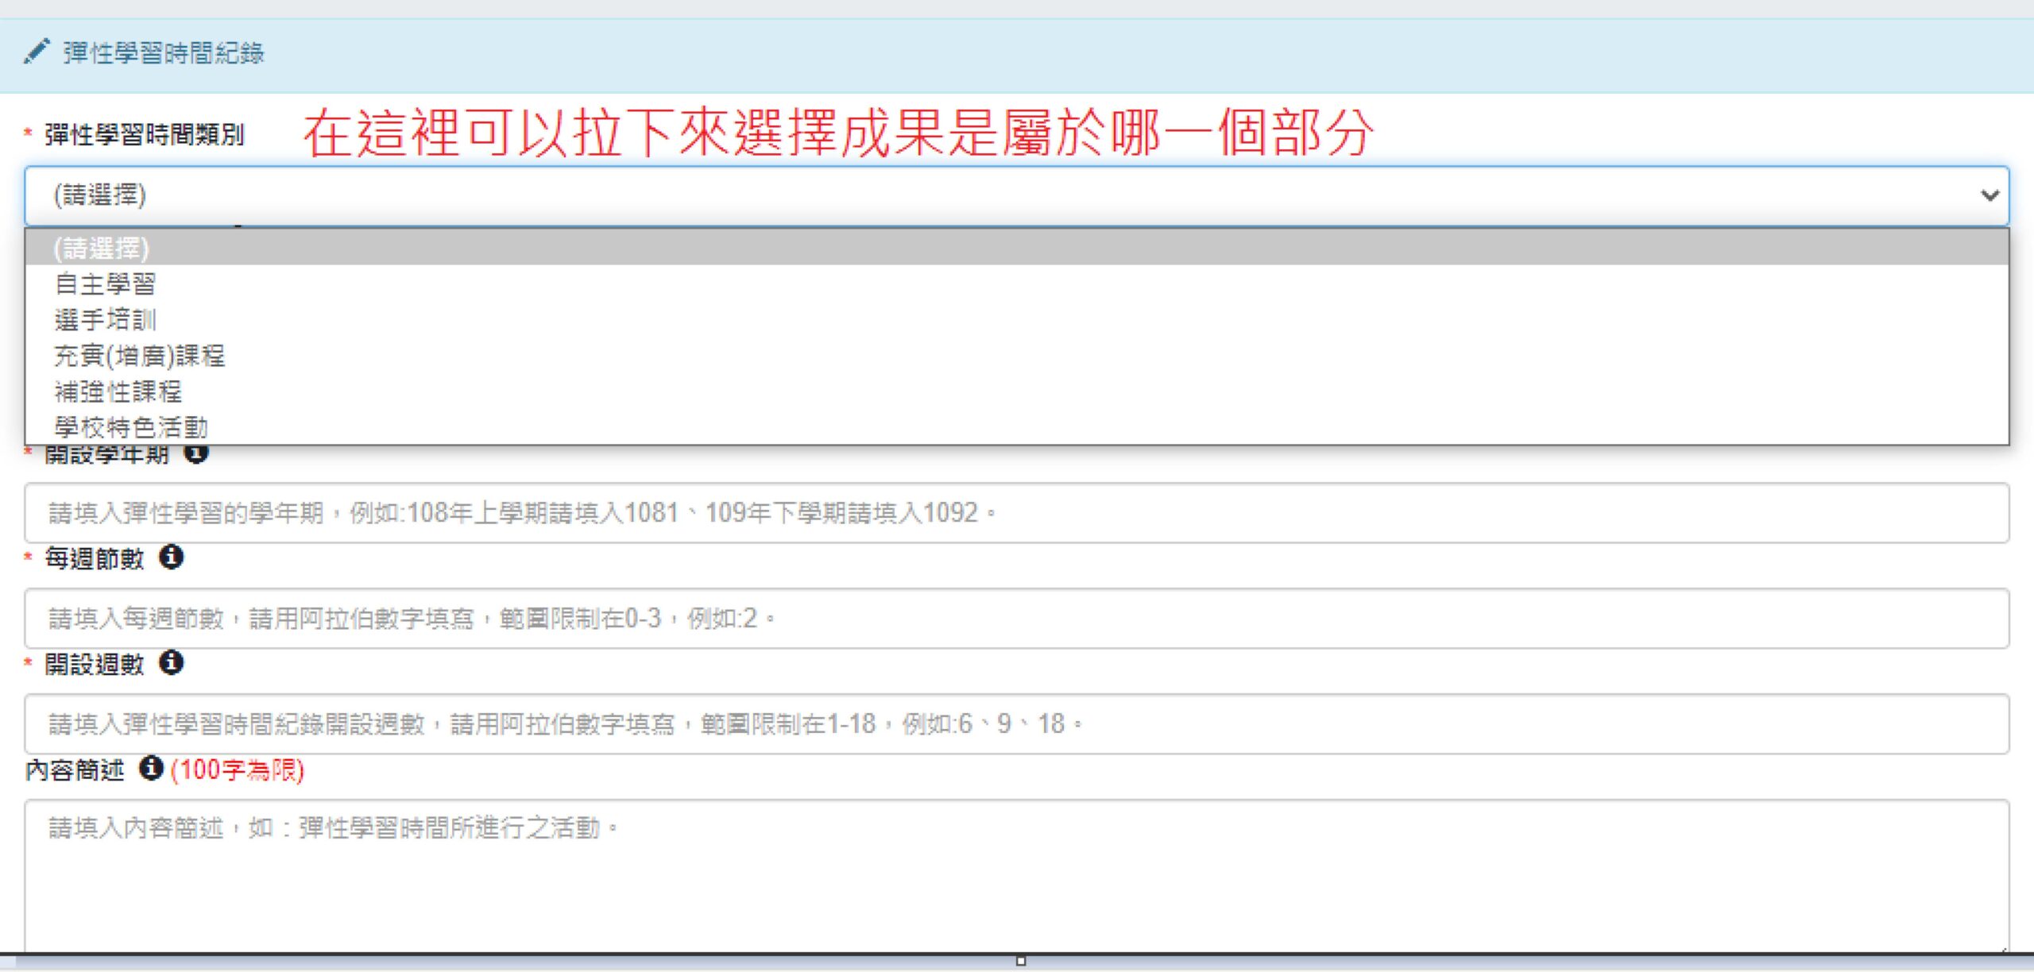2034x972 pixels.
Task: Click the info icon beside 開設週數
Action: pos(171,663)
